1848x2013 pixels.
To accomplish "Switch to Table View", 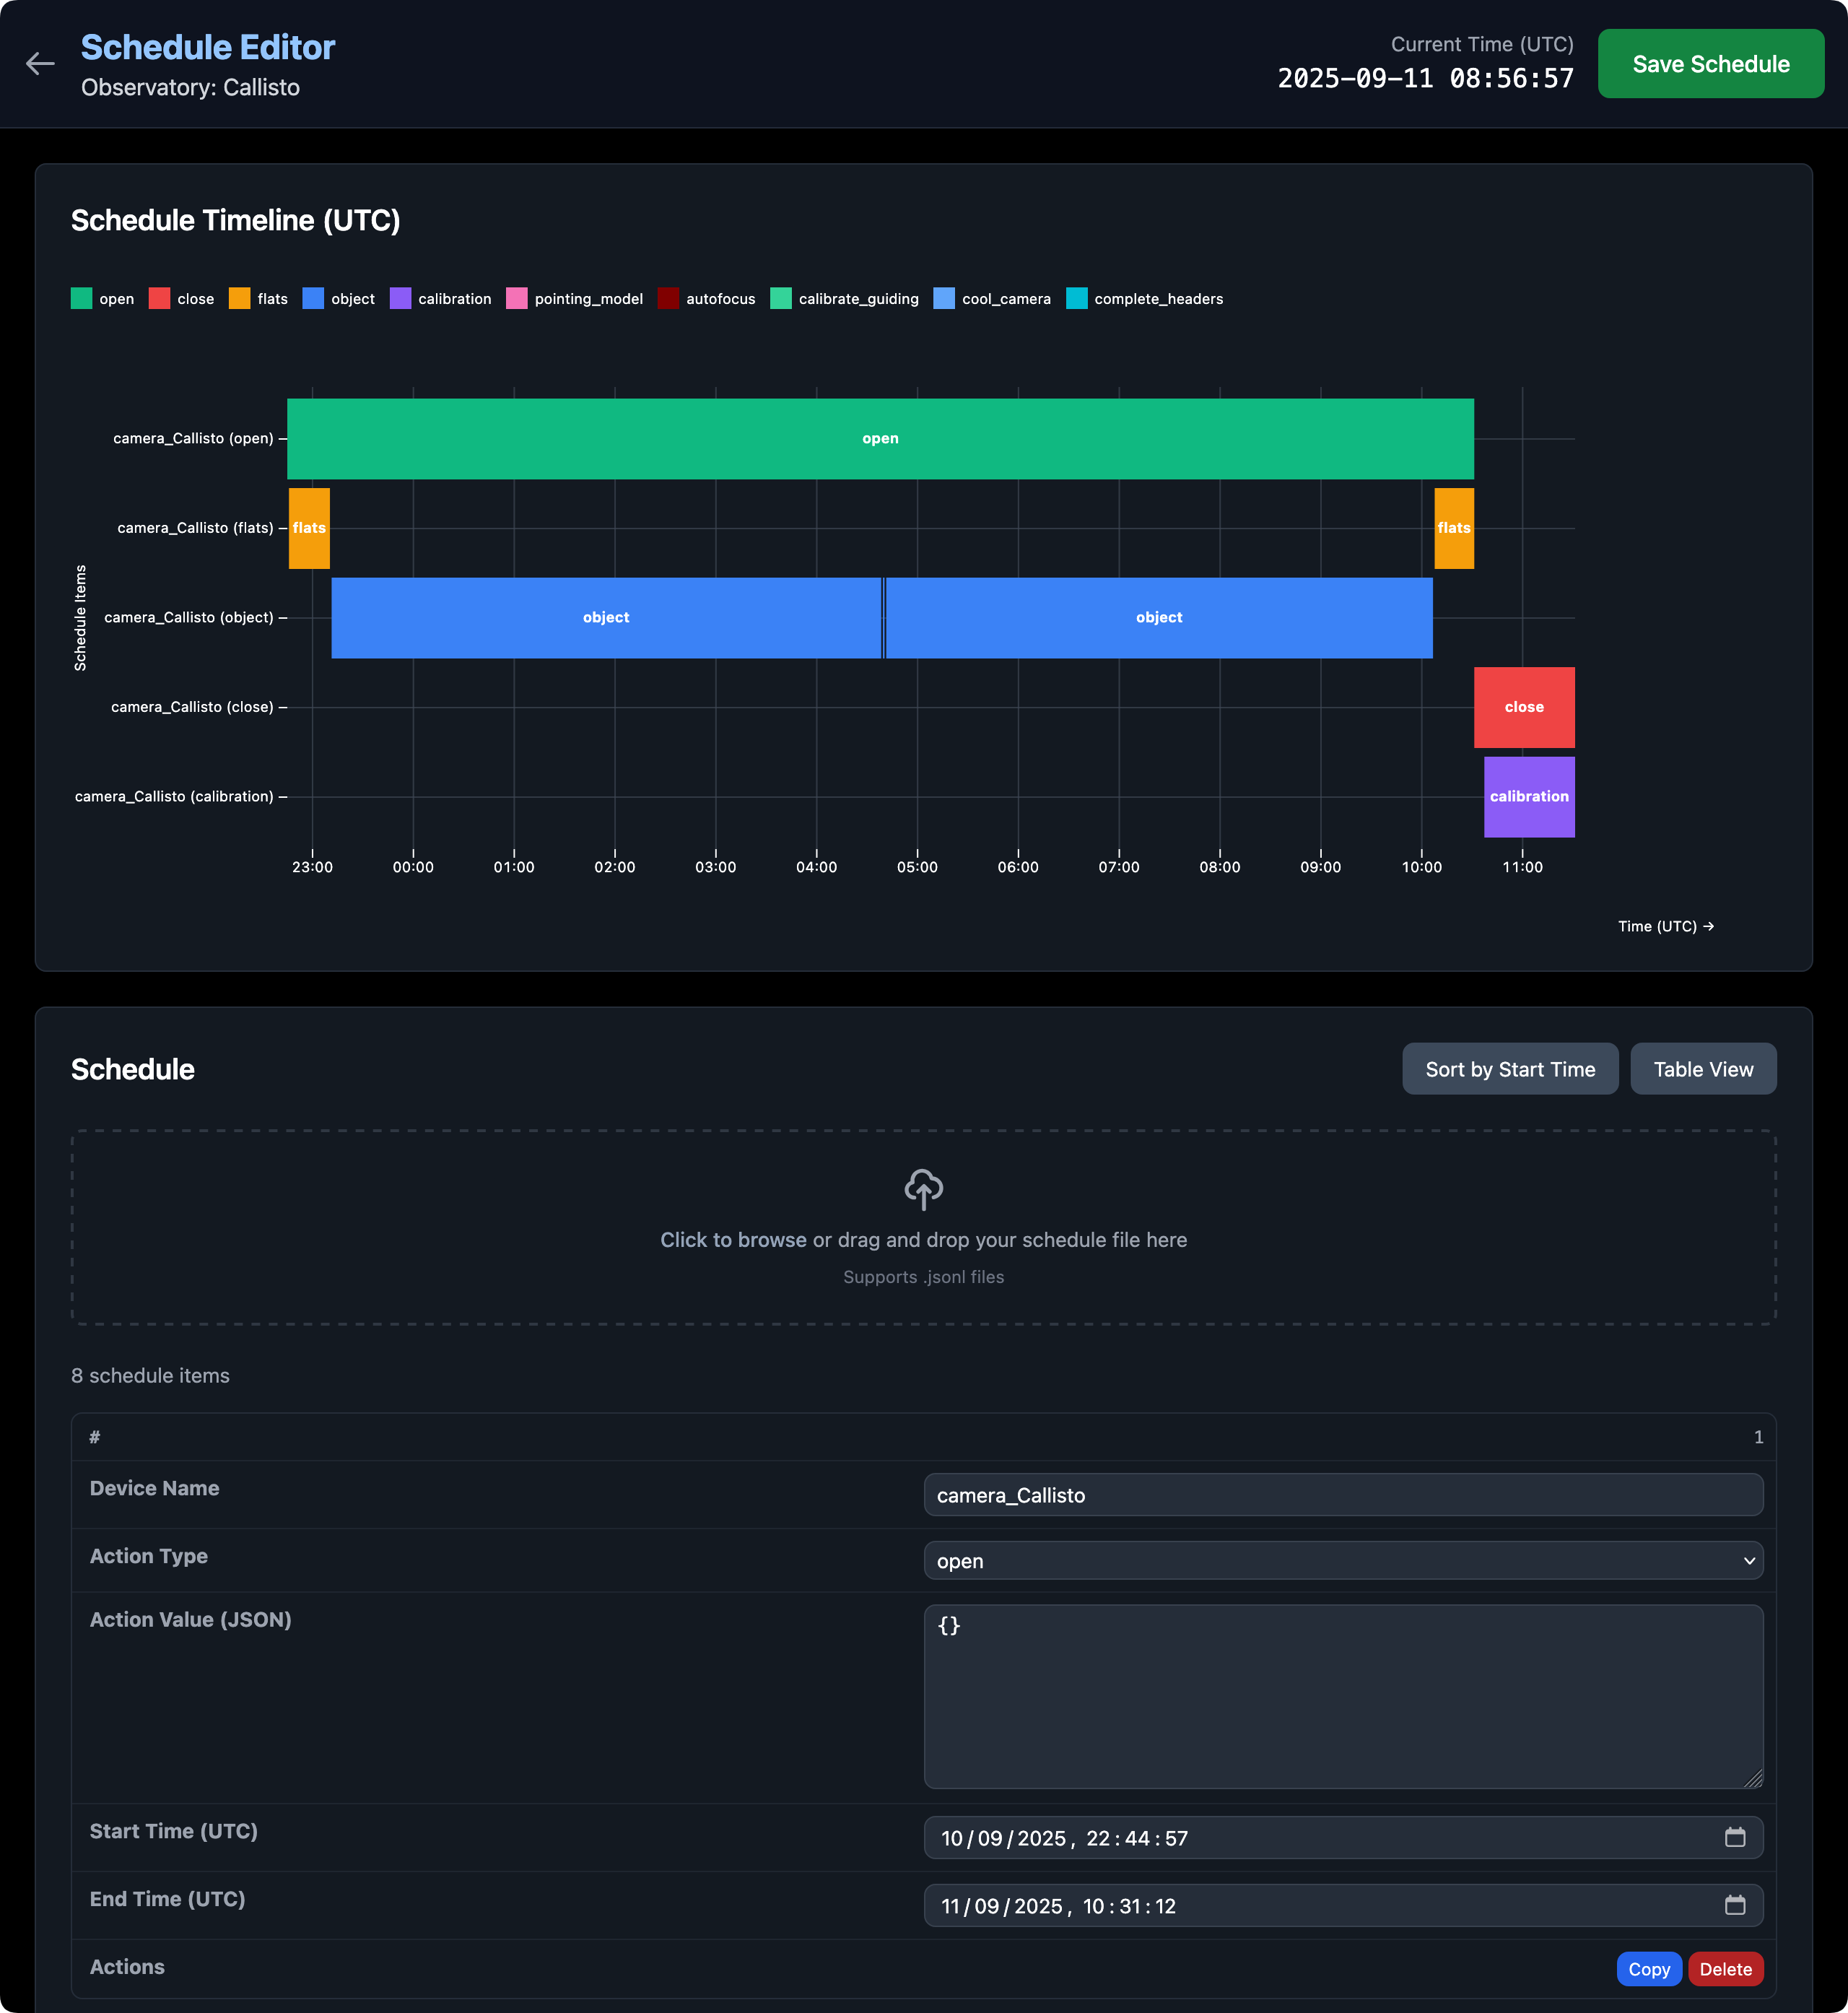I will click(x=1702, y=1069).
